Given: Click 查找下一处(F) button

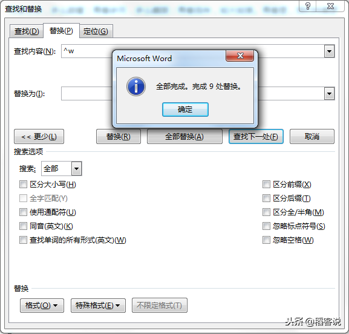Looking at the screenshot, I should 256,137.
